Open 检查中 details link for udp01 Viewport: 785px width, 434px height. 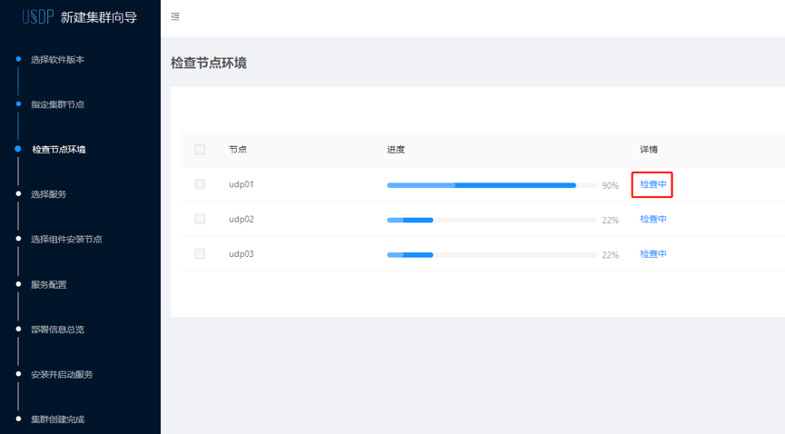coord(653,184)
